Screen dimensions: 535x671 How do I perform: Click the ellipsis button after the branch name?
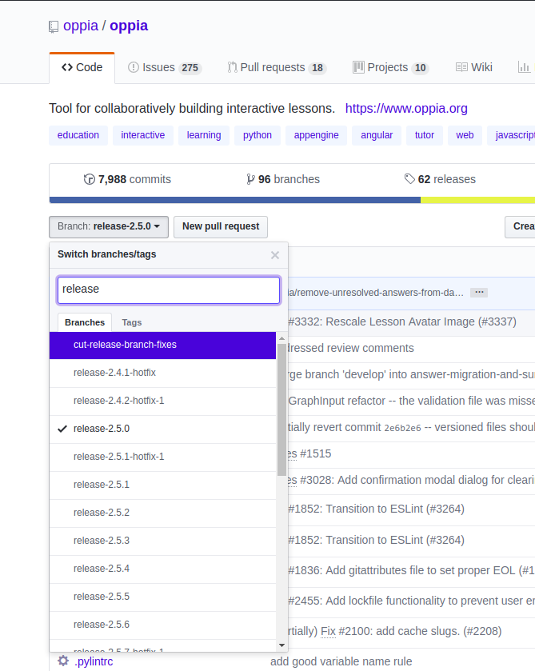pos(479,293)
